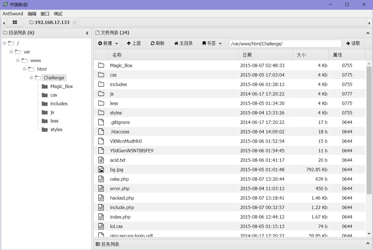Select styles folder in the tree

(x=56, y=129)
